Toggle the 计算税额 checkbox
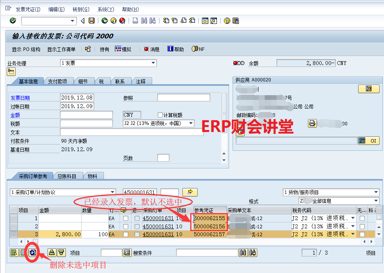This screenshot has height=273, width=384. pyautogui.click(x=160, y=115)
